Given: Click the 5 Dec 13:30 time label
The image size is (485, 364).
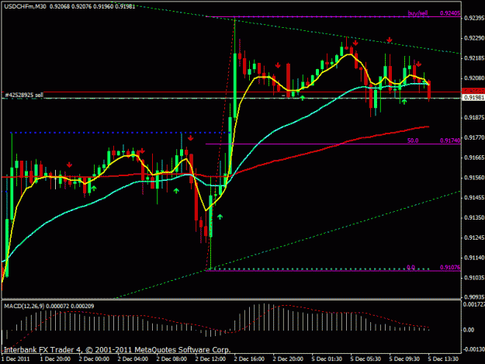Looking at the screenshot, I should pyautogui.click(x=443, y=359).
